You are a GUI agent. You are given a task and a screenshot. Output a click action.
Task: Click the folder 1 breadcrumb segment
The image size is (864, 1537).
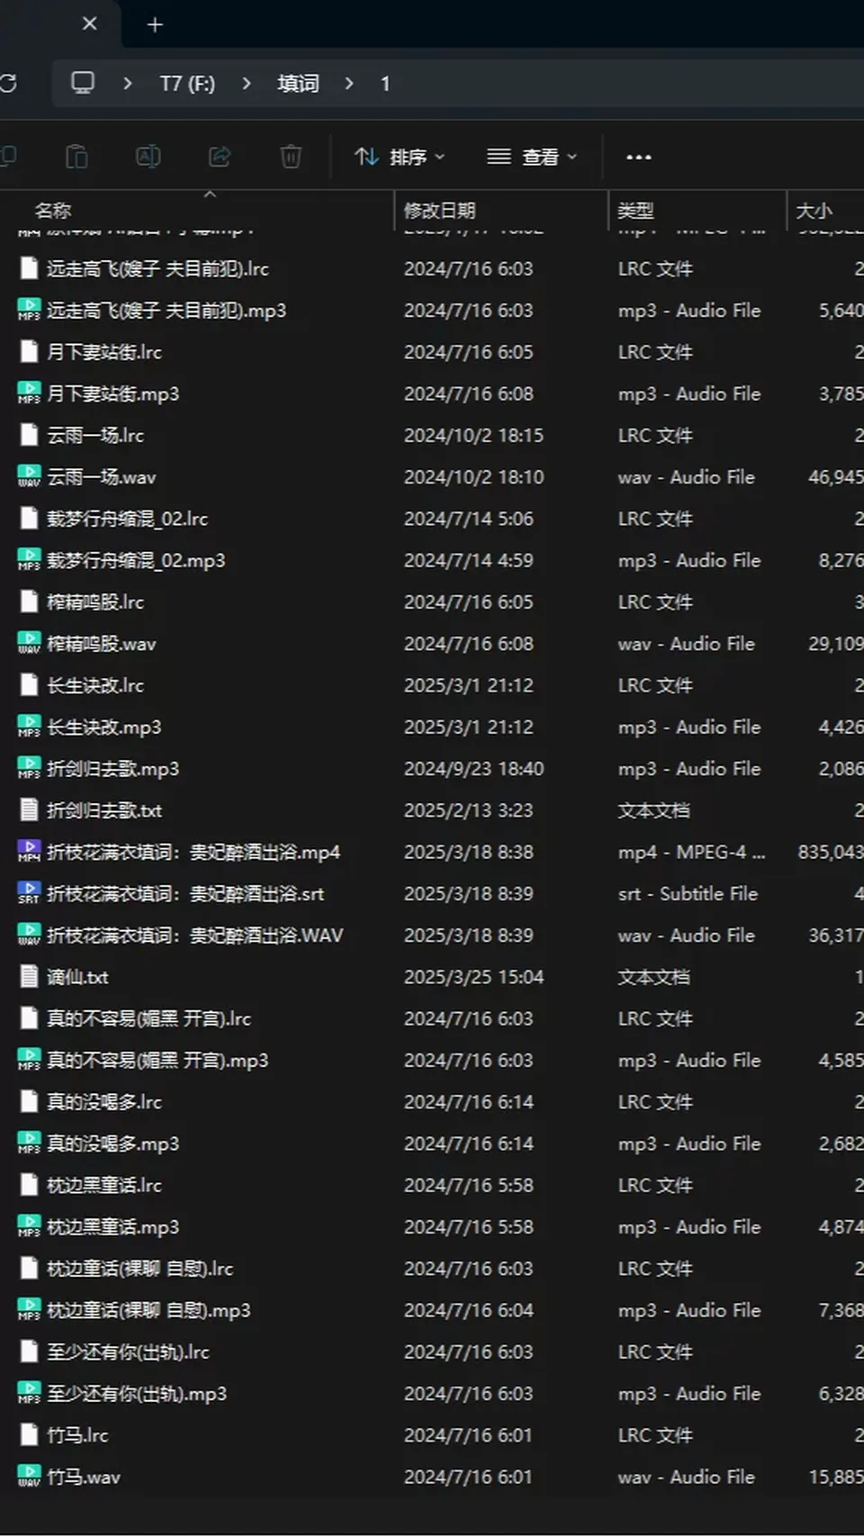pyautogui.click(x=385, y=84)
